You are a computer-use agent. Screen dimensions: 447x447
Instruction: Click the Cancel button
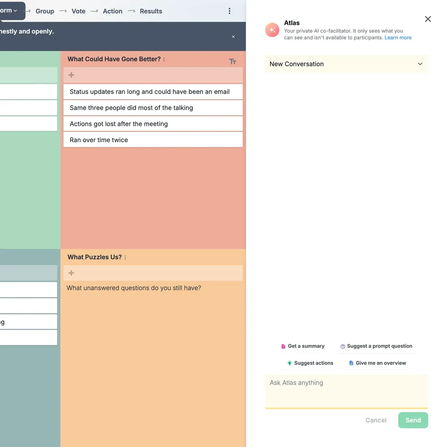tap(376, 420)
